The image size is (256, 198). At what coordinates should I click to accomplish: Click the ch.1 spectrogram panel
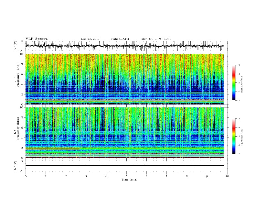tap(125, 79)
